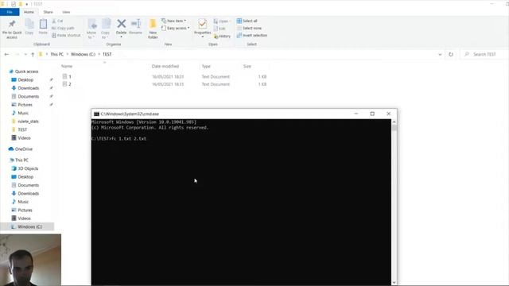Open recent locations dropdown arrow
The width and height of the screenshot is (509, 286).
coord(25,54)
